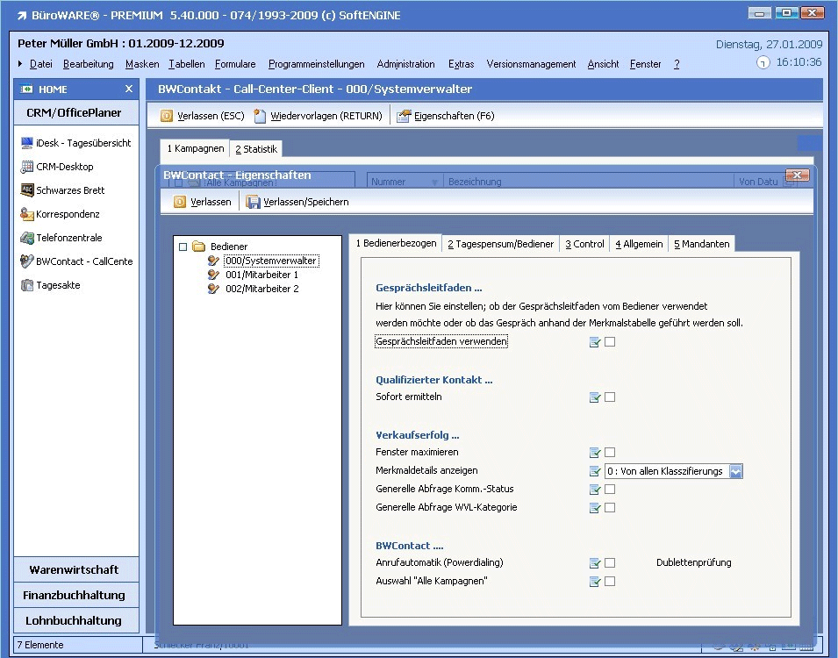Select the Bedienerbezogen tab

pyautogui.click(x=396, y=243)
